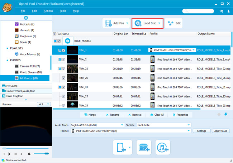233x163 pixels.
Task: Click the register key icon
Action: 229,11
